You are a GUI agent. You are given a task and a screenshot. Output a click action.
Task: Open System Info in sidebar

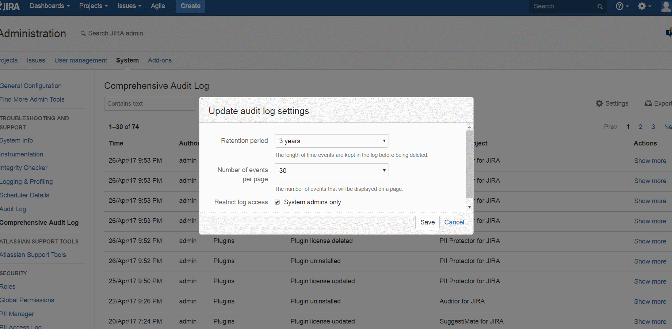16,140
